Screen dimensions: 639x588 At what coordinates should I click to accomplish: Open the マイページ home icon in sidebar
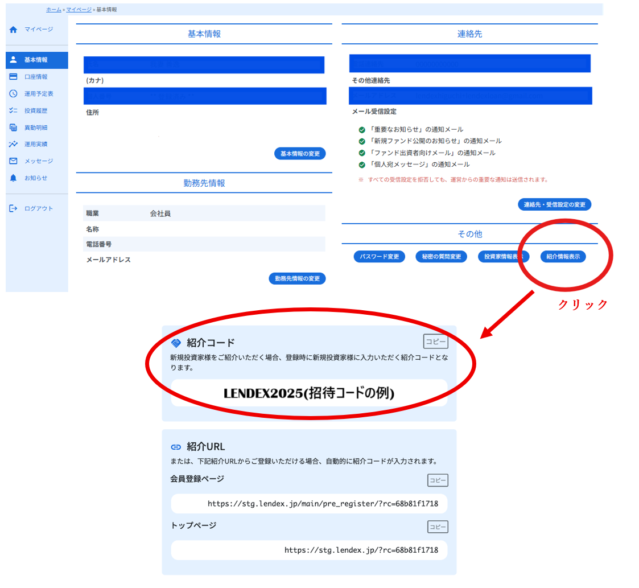[13, 30]
